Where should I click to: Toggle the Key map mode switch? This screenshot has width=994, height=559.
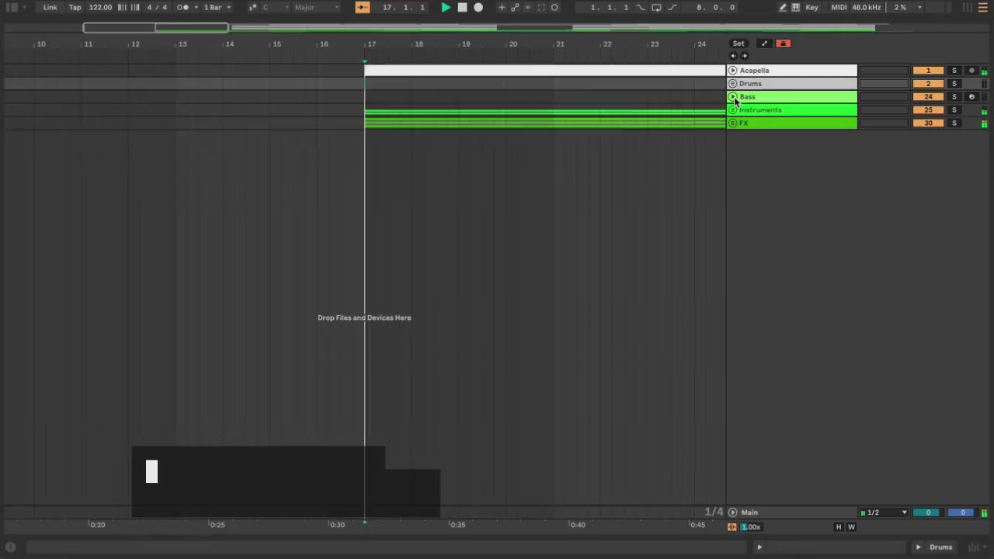(x=812, y=8)
